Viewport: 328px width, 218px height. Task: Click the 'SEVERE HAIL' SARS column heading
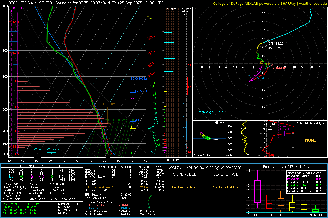[225, 174]
